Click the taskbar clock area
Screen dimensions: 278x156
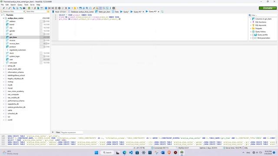pos(268,153)
